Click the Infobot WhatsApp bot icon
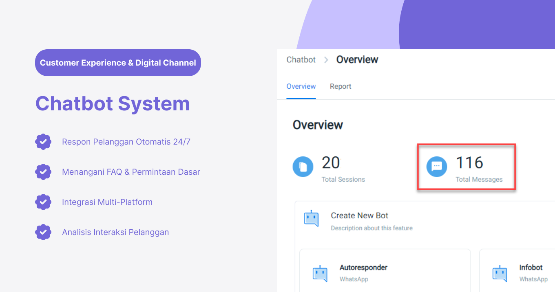The image size is (555, 292). tap(500, 273)
